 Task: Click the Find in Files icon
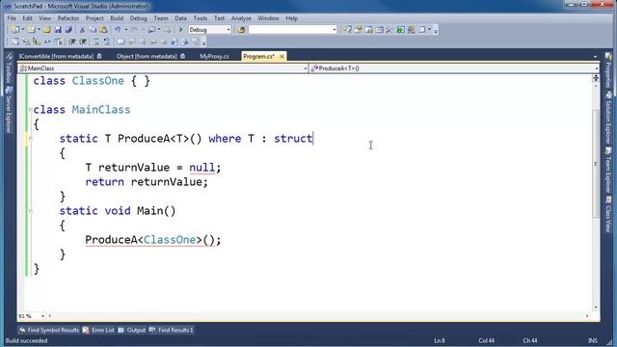(x=241, y=30)
